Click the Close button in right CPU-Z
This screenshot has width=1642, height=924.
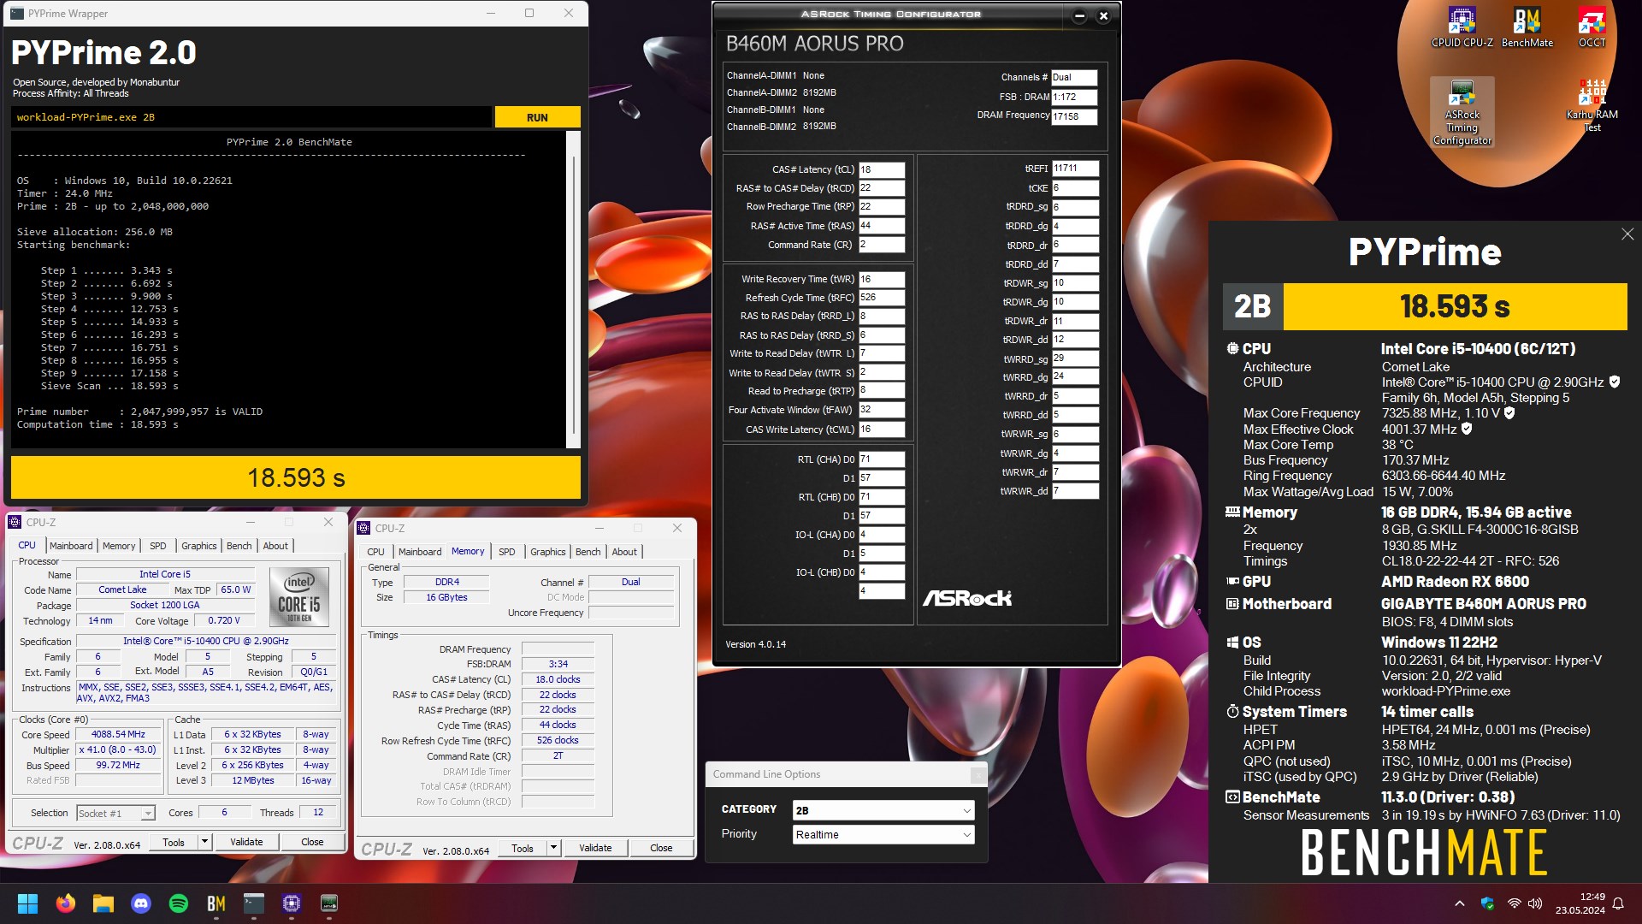click(661, 848)
